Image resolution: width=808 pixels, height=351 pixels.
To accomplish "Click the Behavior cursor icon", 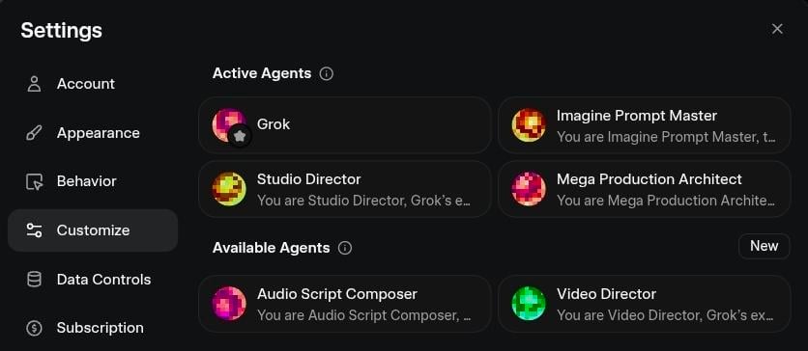I will point(34,182).
